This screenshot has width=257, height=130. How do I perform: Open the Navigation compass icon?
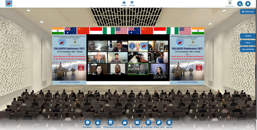point(87,122)
